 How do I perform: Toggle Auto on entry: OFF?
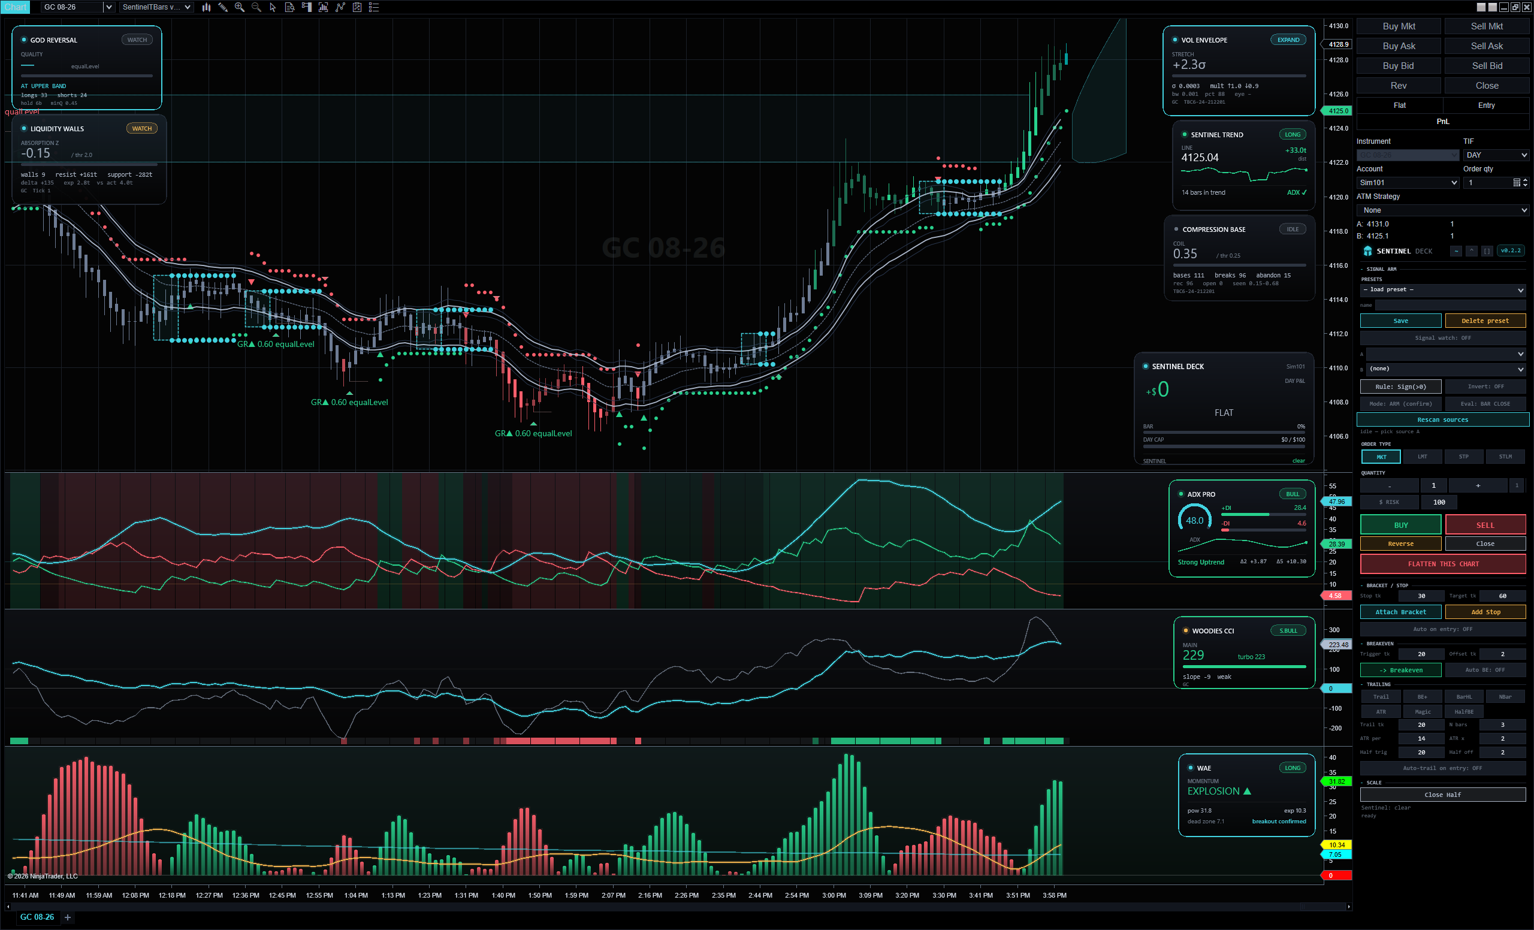pyautogui.click(x=1442, y=629)
